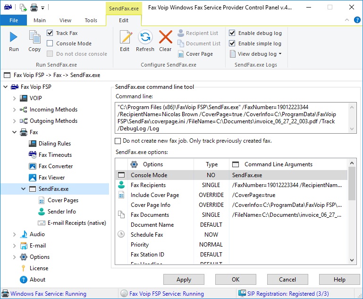
Task: Open Cover Pages under SendFax.exe
Action: coord(63,200)
